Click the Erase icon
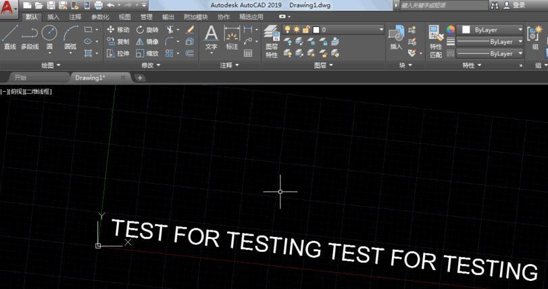The image size is (548, 289). tap(190, 30)
